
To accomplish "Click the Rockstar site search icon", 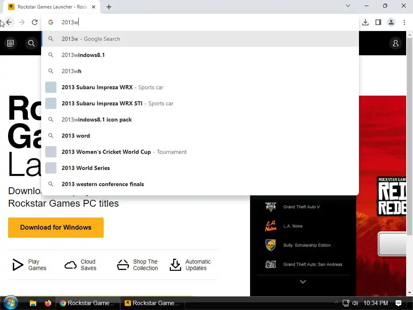I will (x=31, y=43).
